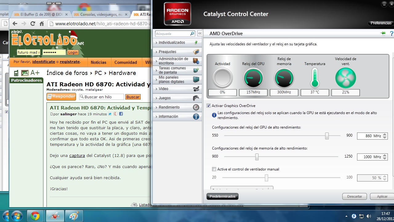Expand the Información section arrow
Image resolution: width=394 pixels, height=222 pixels.
pos(156,117)
